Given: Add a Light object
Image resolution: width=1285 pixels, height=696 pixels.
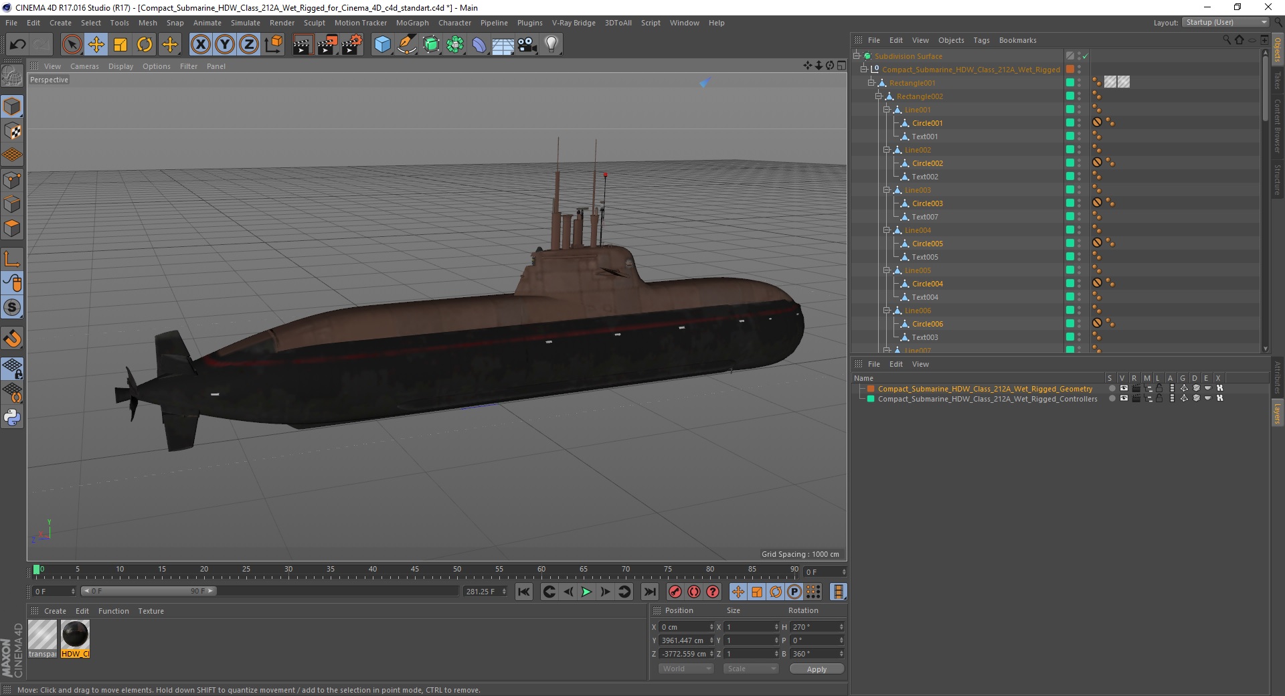Looking at the screenshot, I should (x=551, y=45).
